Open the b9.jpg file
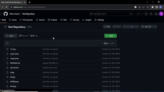Image resolution: width=164 pixels, height=92 pixels. pos(13,77)
